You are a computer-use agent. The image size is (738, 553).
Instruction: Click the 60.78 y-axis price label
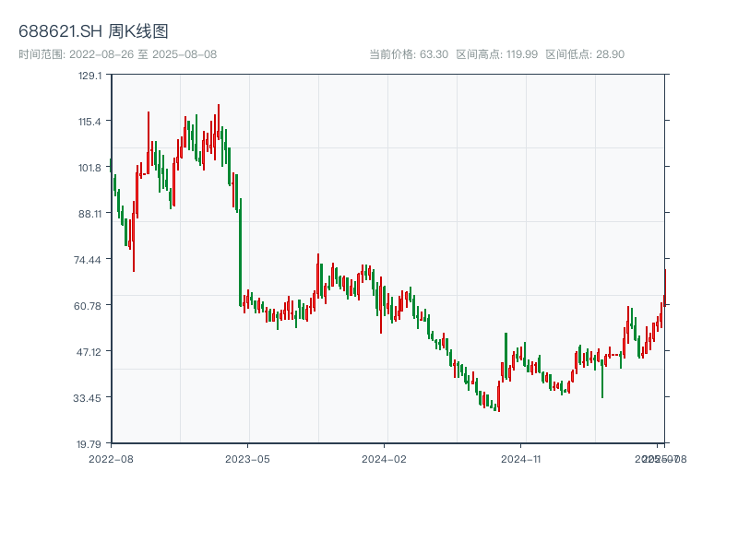[89, 306]
